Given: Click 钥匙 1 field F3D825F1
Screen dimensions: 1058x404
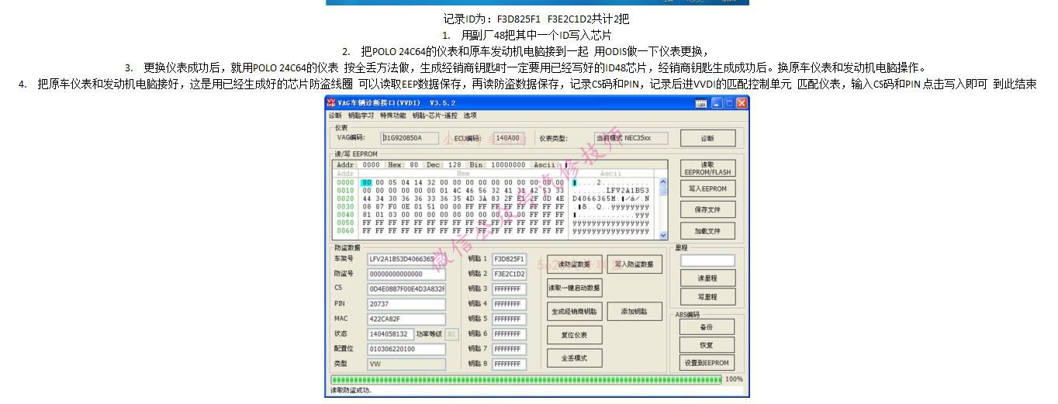Looking at the screenshot, I should tap(509, 259).
